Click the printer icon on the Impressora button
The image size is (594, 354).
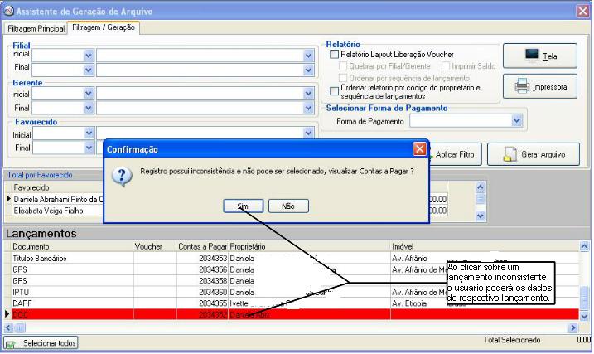coord(522,86)
